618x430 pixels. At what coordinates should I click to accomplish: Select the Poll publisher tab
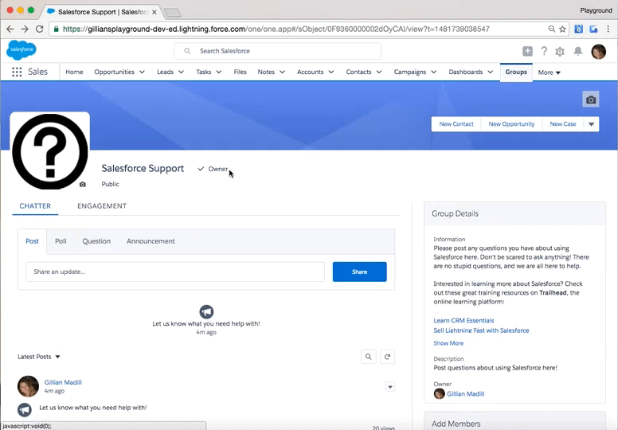point(61,241)
